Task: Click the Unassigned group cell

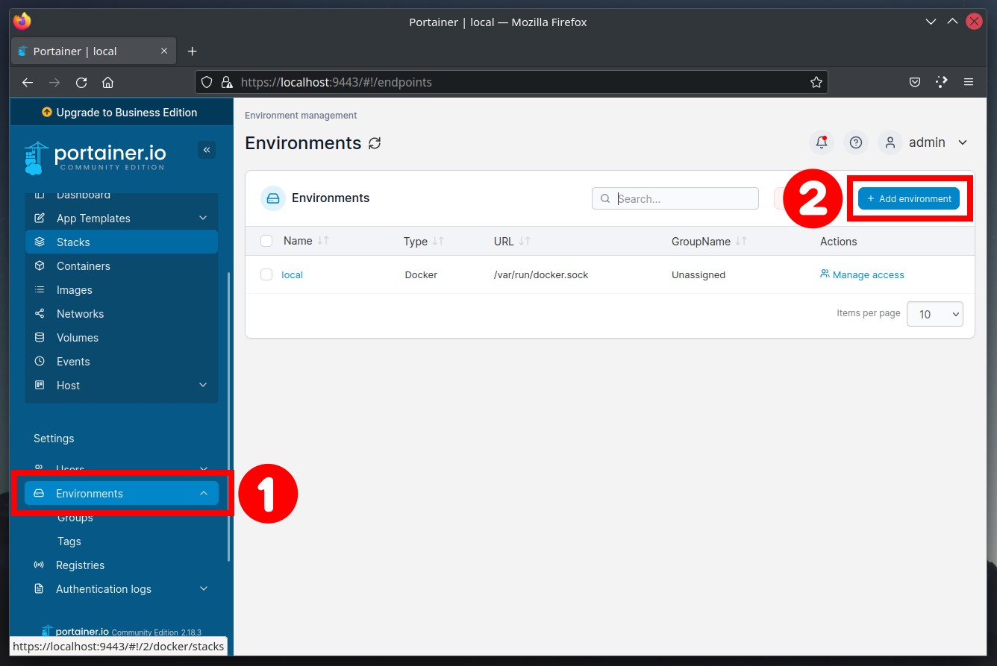Action: click(698, 274)
